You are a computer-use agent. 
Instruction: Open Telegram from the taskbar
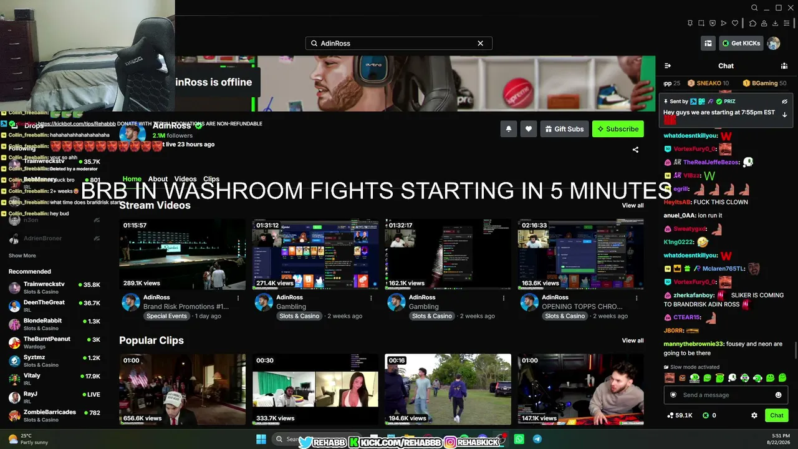537,439
